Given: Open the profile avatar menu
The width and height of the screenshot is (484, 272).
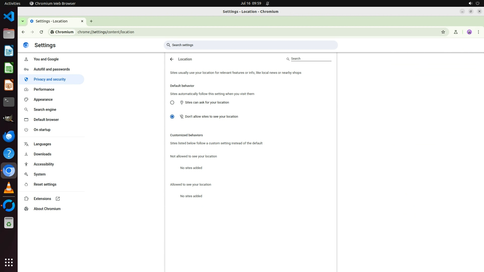Looking at the screenshot, I should [469, 32].
